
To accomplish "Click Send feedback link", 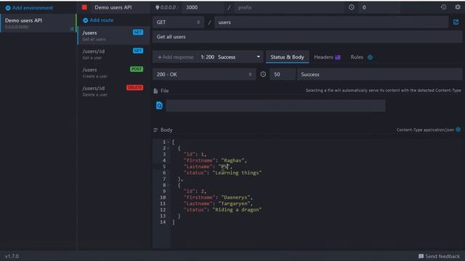I will [x=439, y=256].
